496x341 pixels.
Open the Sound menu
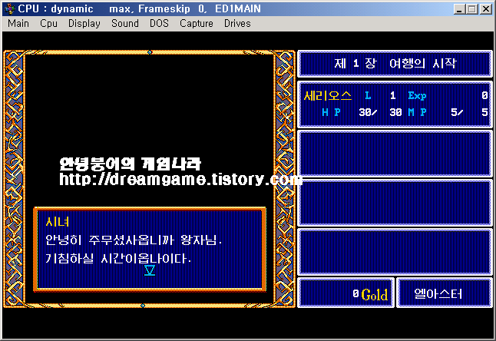[x=125, y=23]
